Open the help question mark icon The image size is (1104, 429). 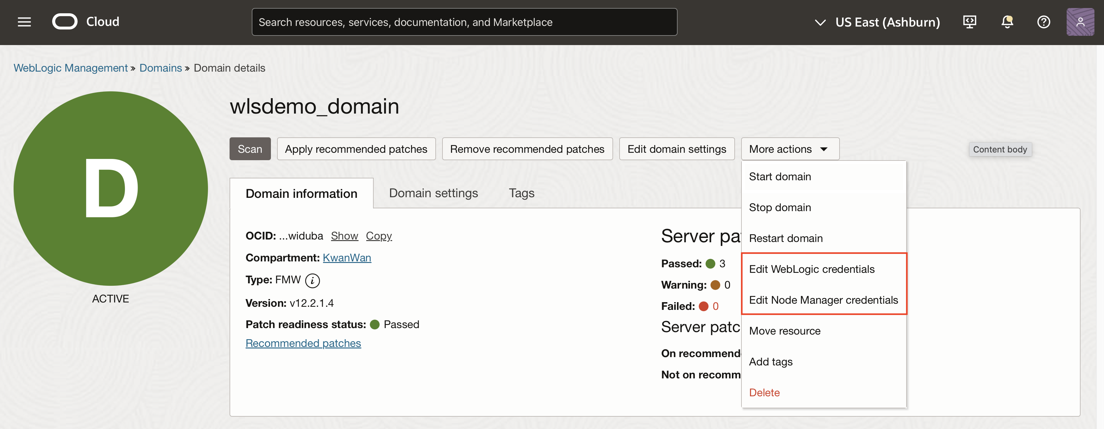pos(1043,22)
